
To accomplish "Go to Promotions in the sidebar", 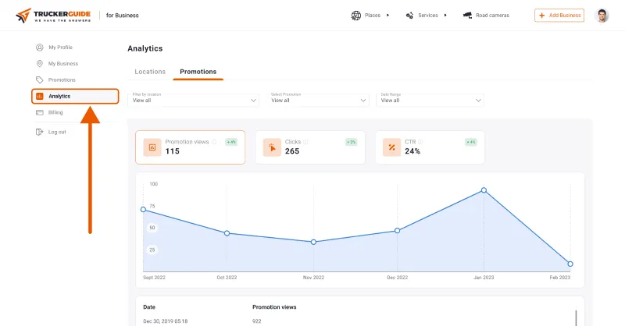I will (x=62, y=80).
